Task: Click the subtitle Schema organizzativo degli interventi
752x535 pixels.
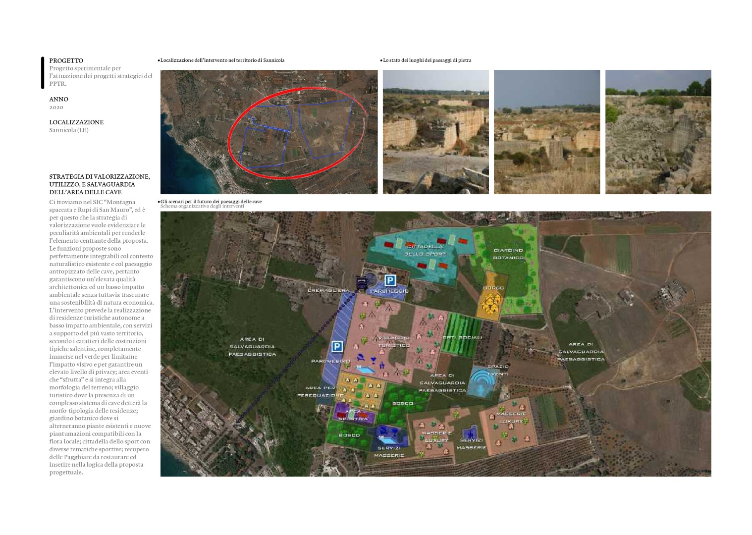Action: coord(202,206)
